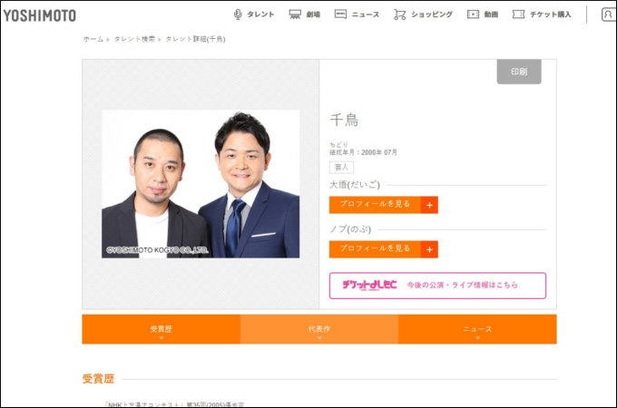Click the ticket icon beside チケット購入
Viewport: 617px width, 408px height.
pyautogui.click(x=518, y=15)
